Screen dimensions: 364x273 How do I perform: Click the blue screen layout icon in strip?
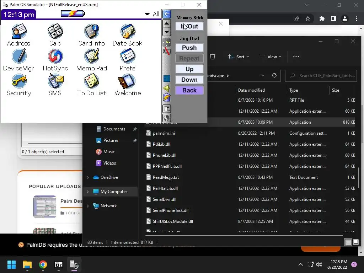[x=167, y=79]
